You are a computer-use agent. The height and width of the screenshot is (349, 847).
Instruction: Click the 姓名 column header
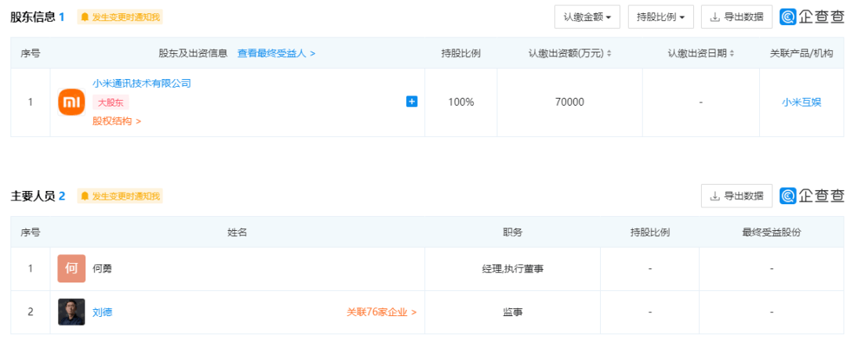237,232
